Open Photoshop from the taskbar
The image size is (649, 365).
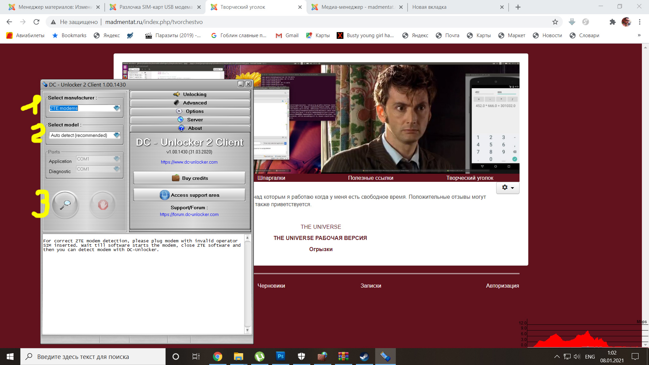(x=281, y=357)
